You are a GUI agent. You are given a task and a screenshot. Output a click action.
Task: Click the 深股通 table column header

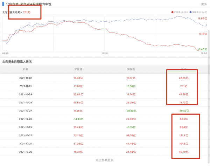(131, 69)
